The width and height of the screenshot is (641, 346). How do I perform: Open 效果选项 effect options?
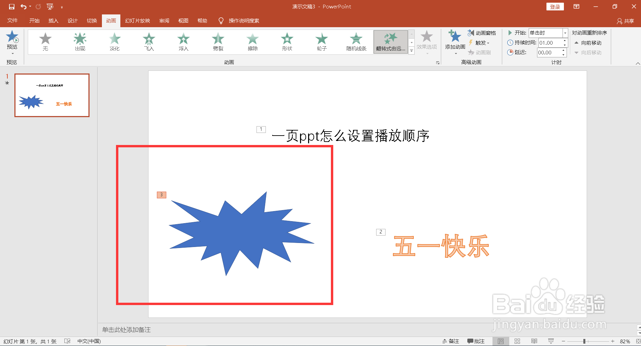click(427, 42)
